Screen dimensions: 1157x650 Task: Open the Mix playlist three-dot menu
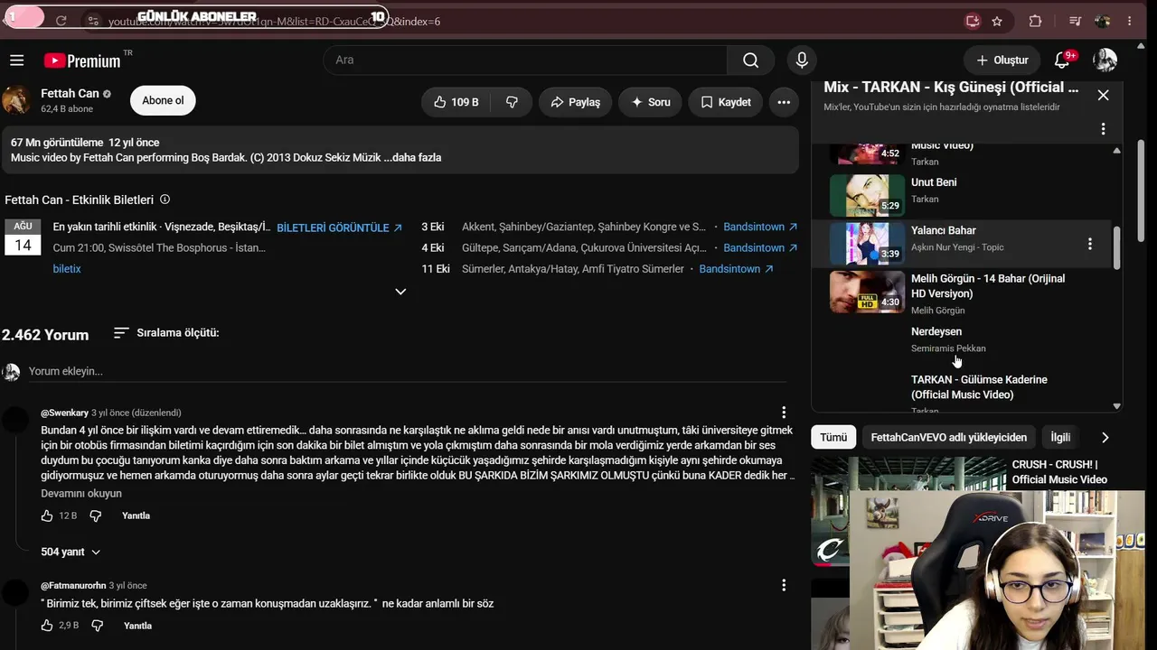[1103, 129]
